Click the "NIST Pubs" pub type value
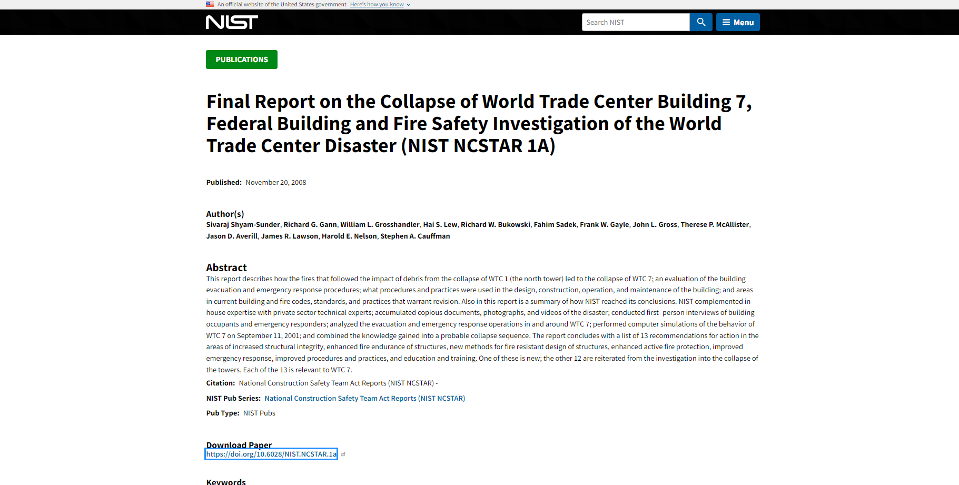The height and width of the screenshot is (485, 959). [259, 413]
